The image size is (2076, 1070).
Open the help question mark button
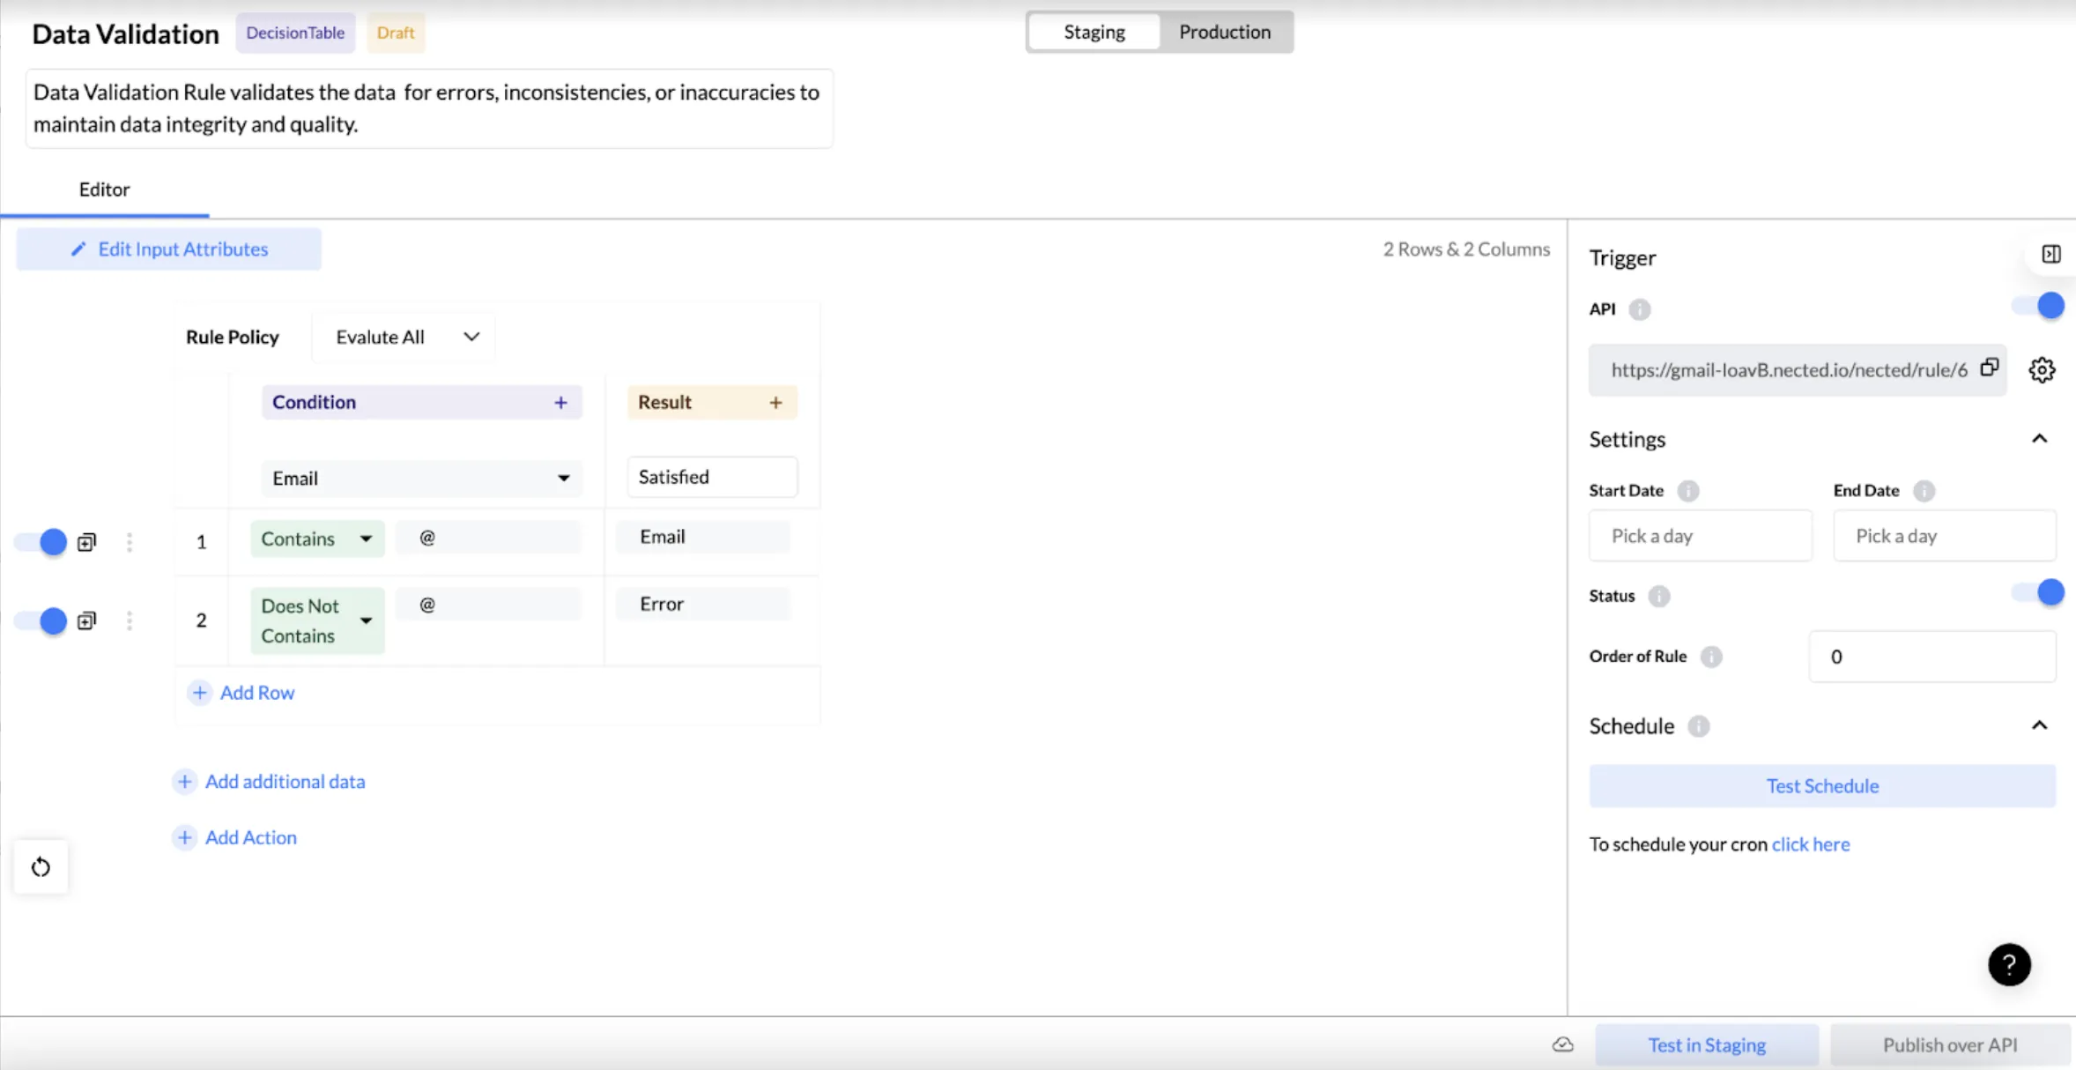[2009, 965]
